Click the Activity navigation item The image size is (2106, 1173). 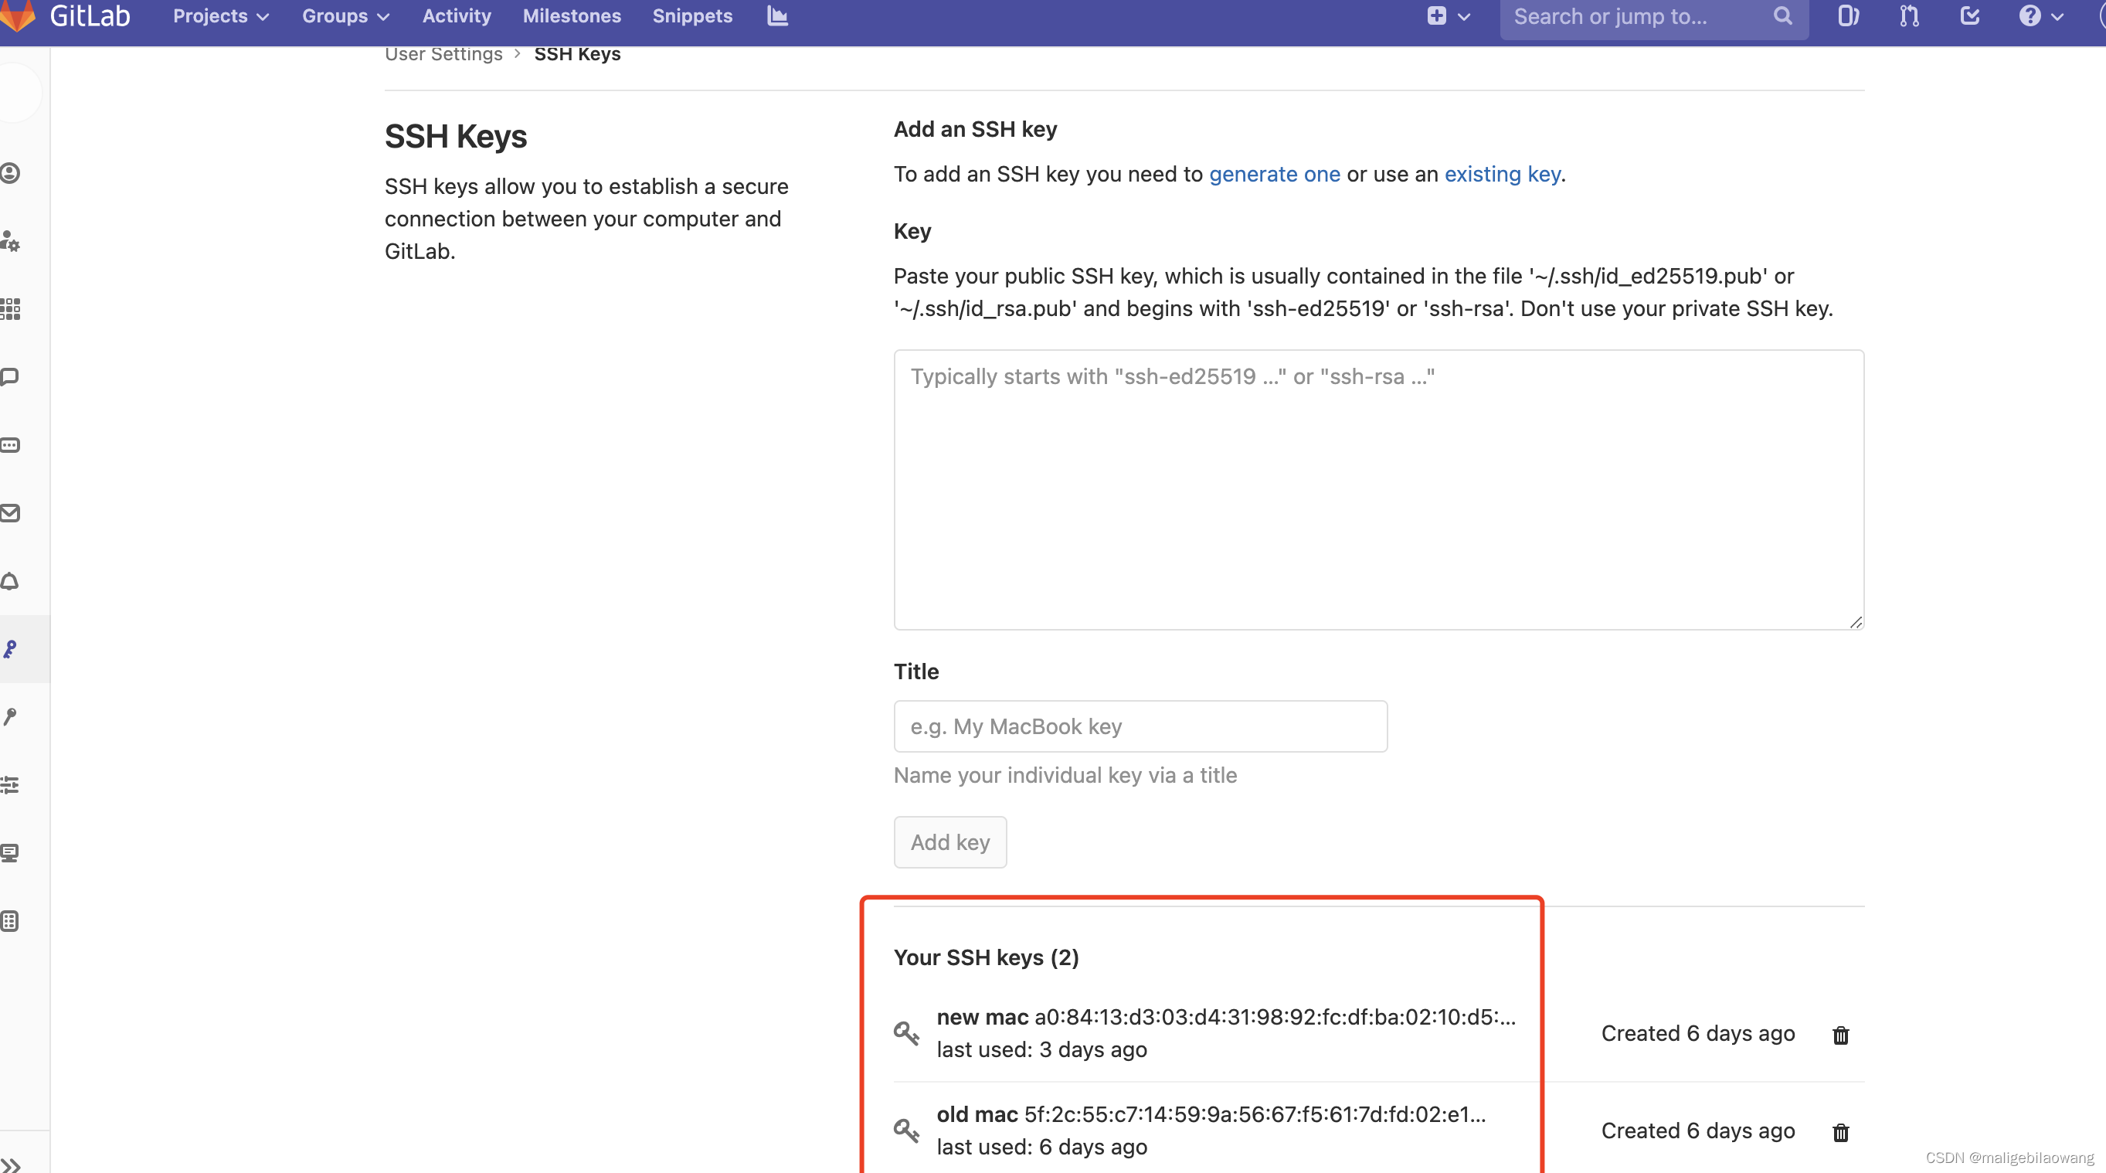457,16
